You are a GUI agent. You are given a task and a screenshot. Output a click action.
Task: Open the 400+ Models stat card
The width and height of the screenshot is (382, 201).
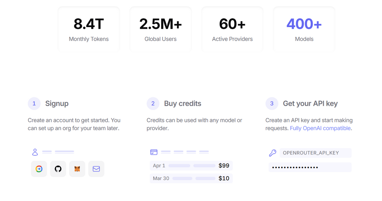coord(304,30)
